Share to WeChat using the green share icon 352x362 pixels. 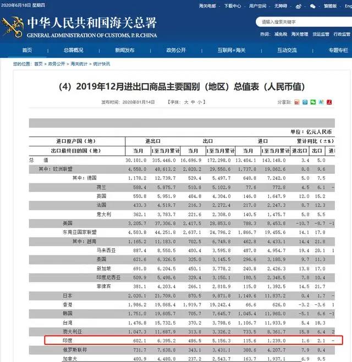pyautogui.click(x=313, y=102)
